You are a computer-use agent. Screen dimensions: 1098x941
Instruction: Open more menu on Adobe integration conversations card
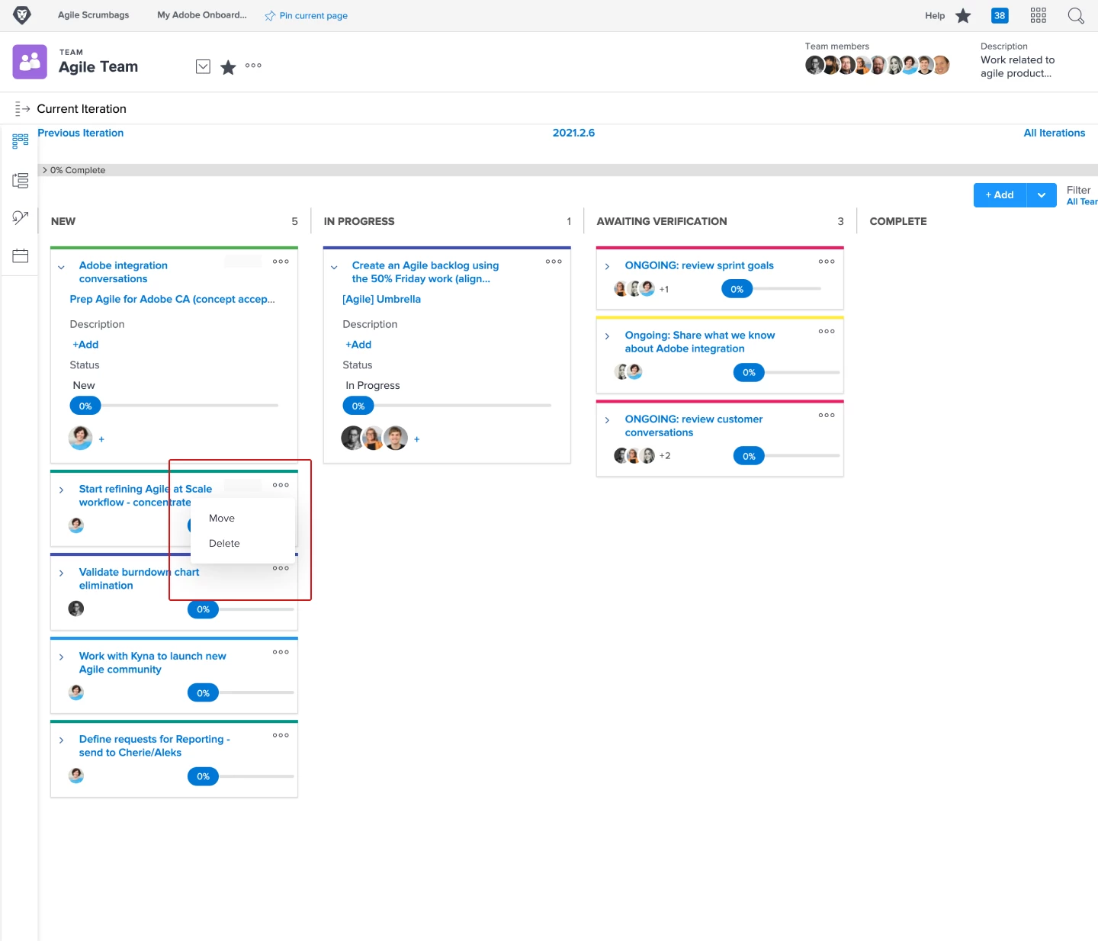click(281, 262)
